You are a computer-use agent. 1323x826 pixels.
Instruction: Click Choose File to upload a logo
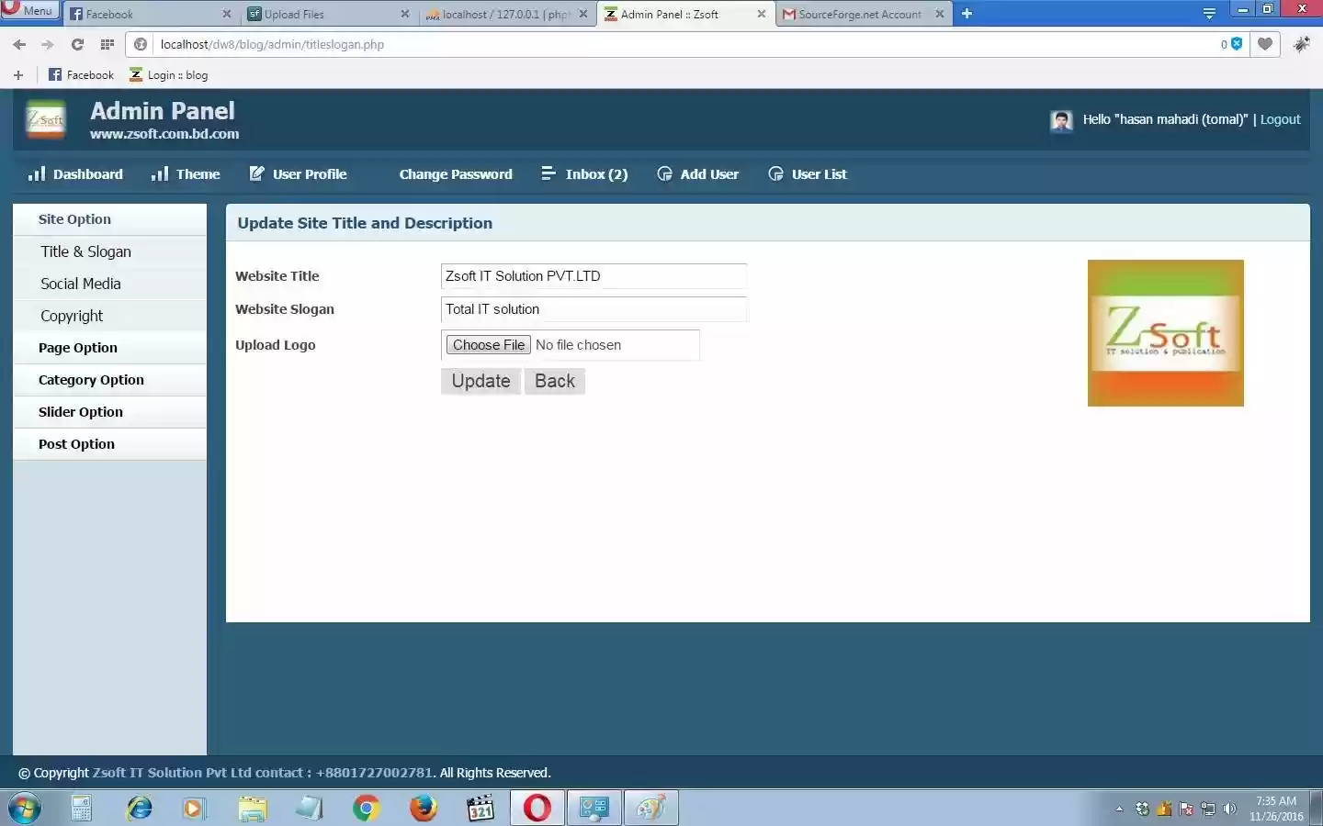pyautogui.click(x=488, y=345)
